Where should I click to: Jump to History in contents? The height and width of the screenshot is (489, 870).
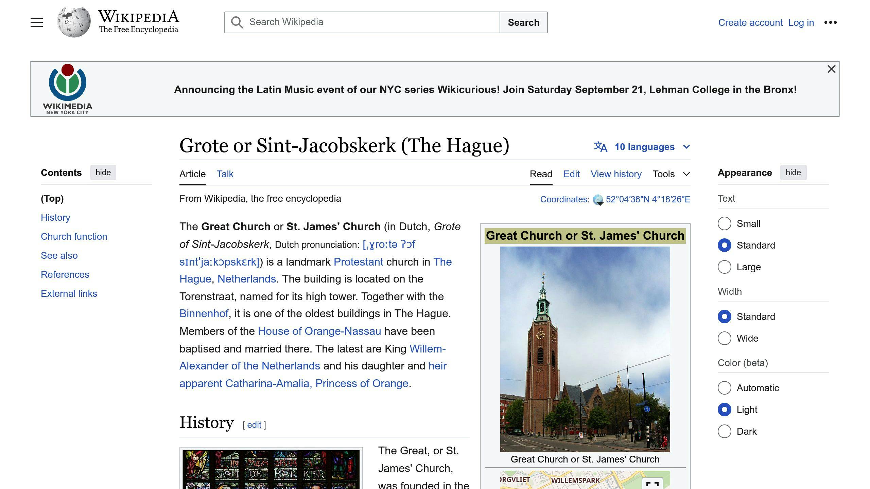[55, 217]
